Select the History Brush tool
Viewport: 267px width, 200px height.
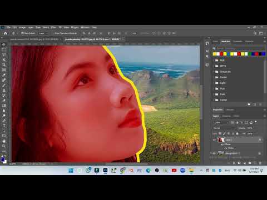4,96
